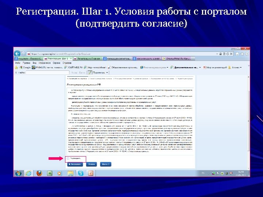Viewport: 263px width, 197px height.
Task: Open Internet Explorer in the taskbar
Action: pos(29,173)
